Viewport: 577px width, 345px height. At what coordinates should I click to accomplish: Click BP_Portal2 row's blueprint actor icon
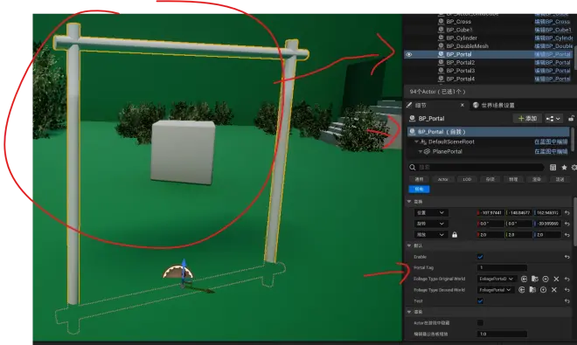point(441,63)
